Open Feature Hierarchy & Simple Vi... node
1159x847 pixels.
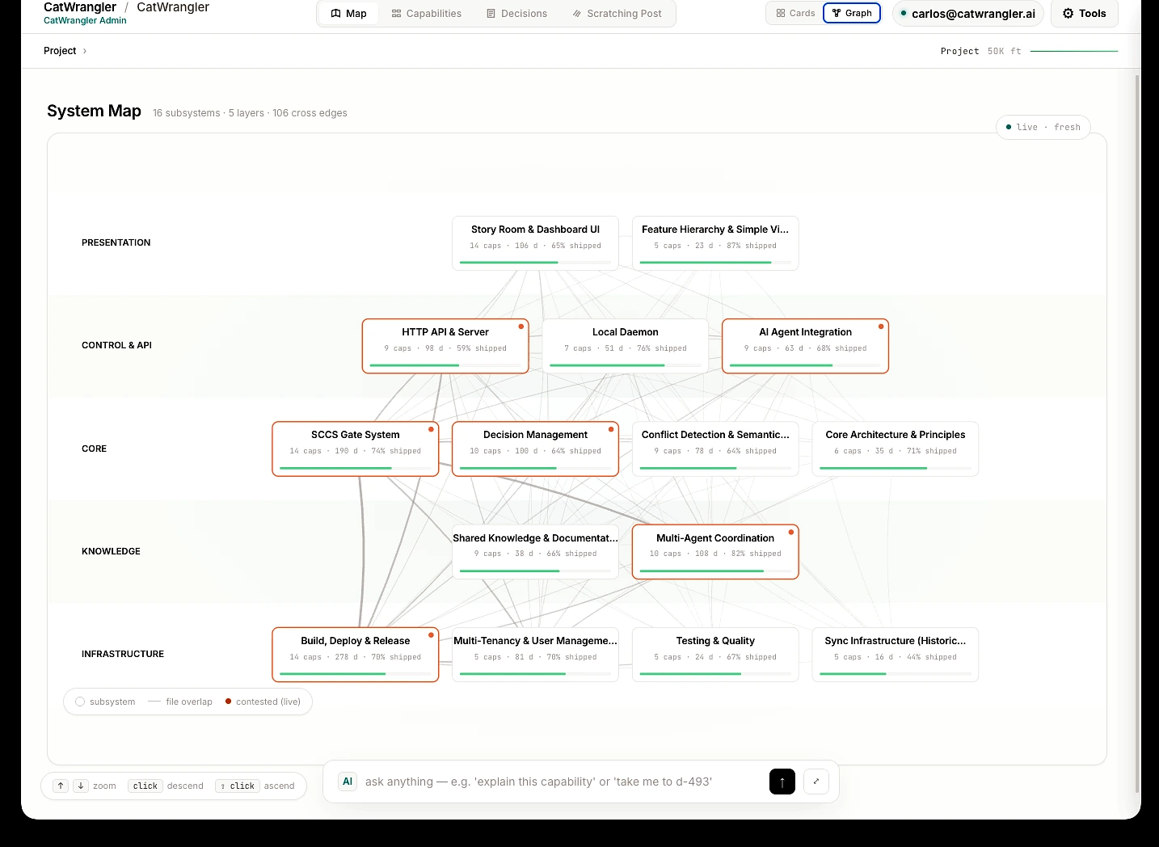(x=715, y=242)
